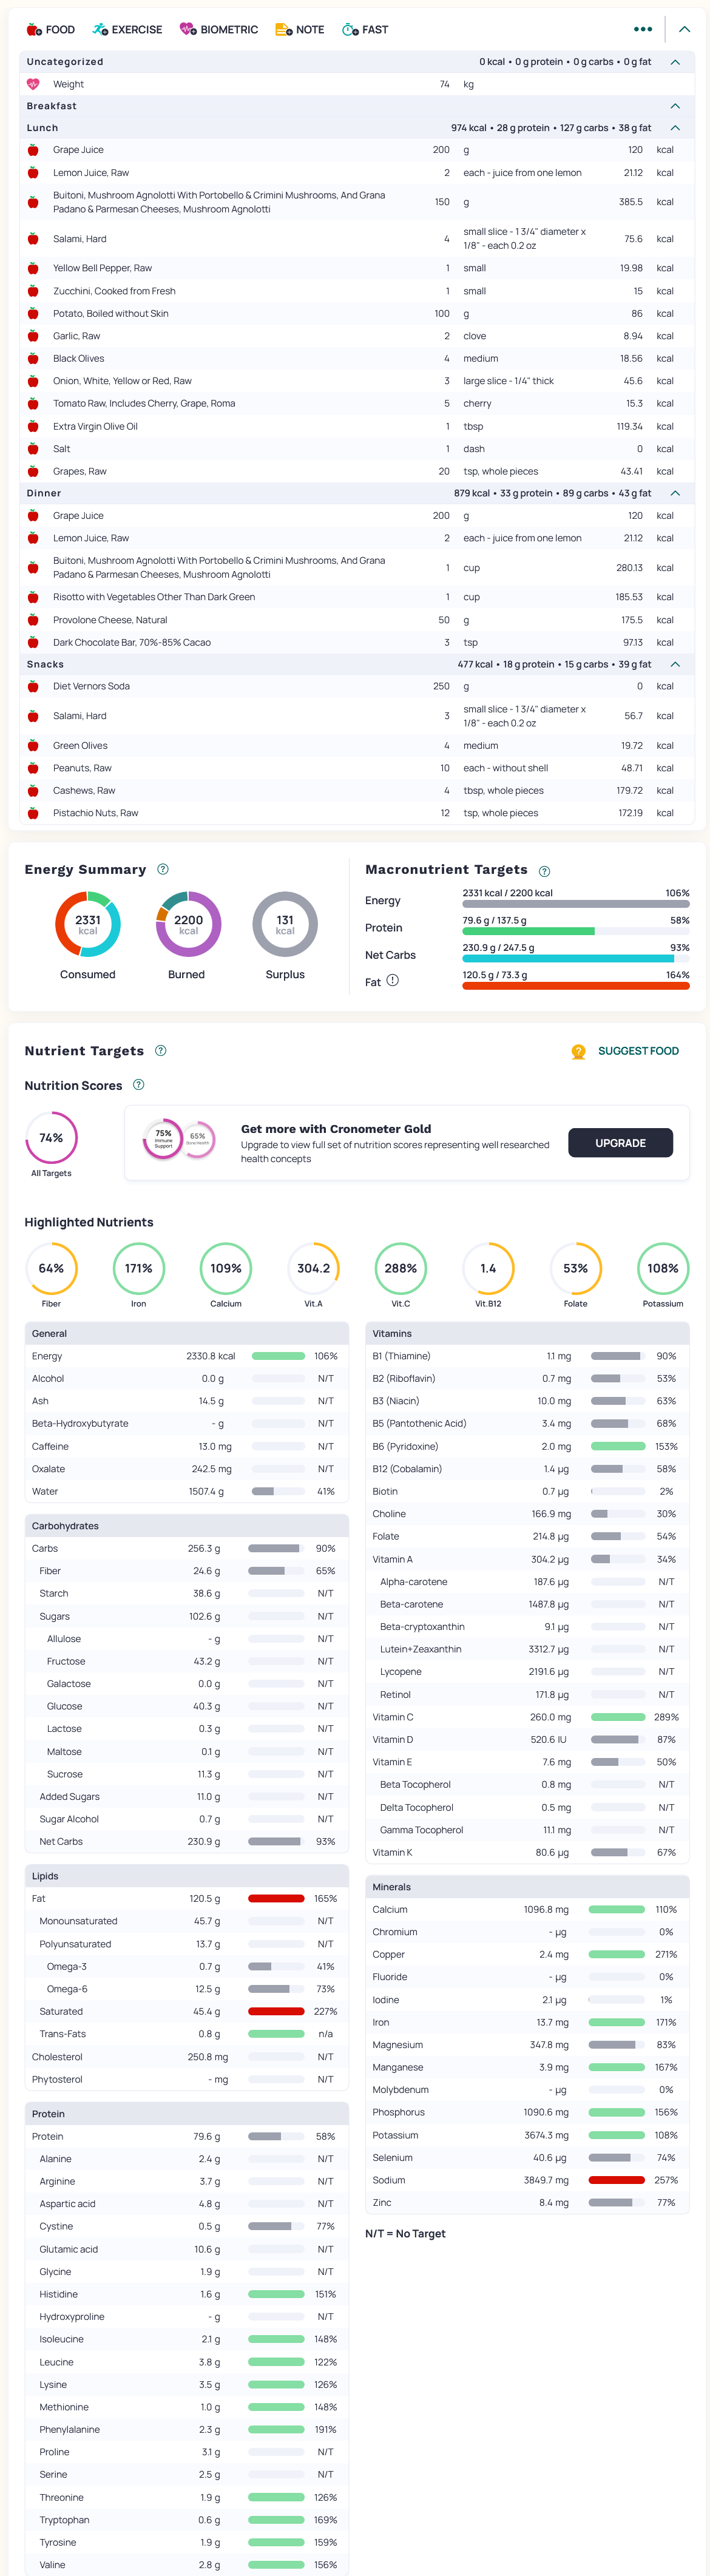710x2576 pixels.
Task: Collapse the Uncategorized section
Action: click(x=675, y=62)
